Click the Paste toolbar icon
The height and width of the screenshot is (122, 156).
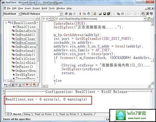click(x=123, y=14)
